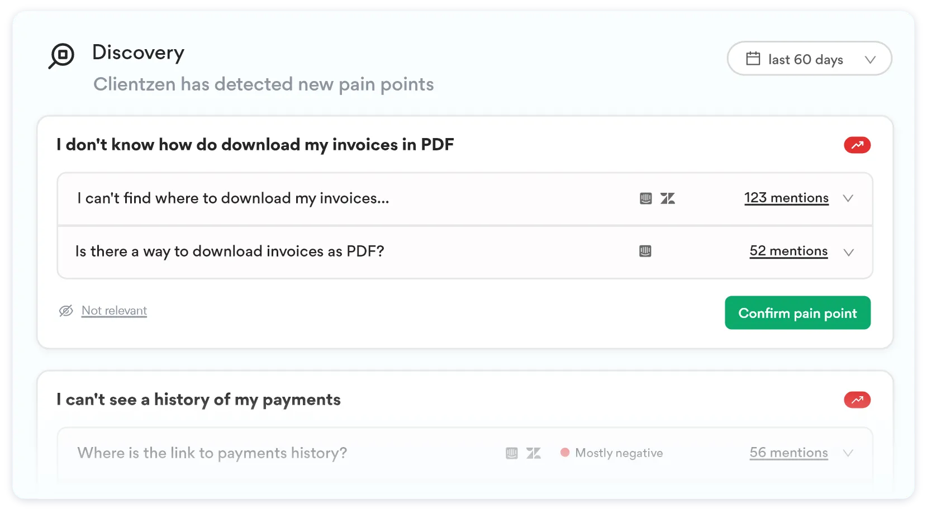The width and height of the screenshot is (927, 513).
Task: Open the 56 mentions link
Action: 788,453
